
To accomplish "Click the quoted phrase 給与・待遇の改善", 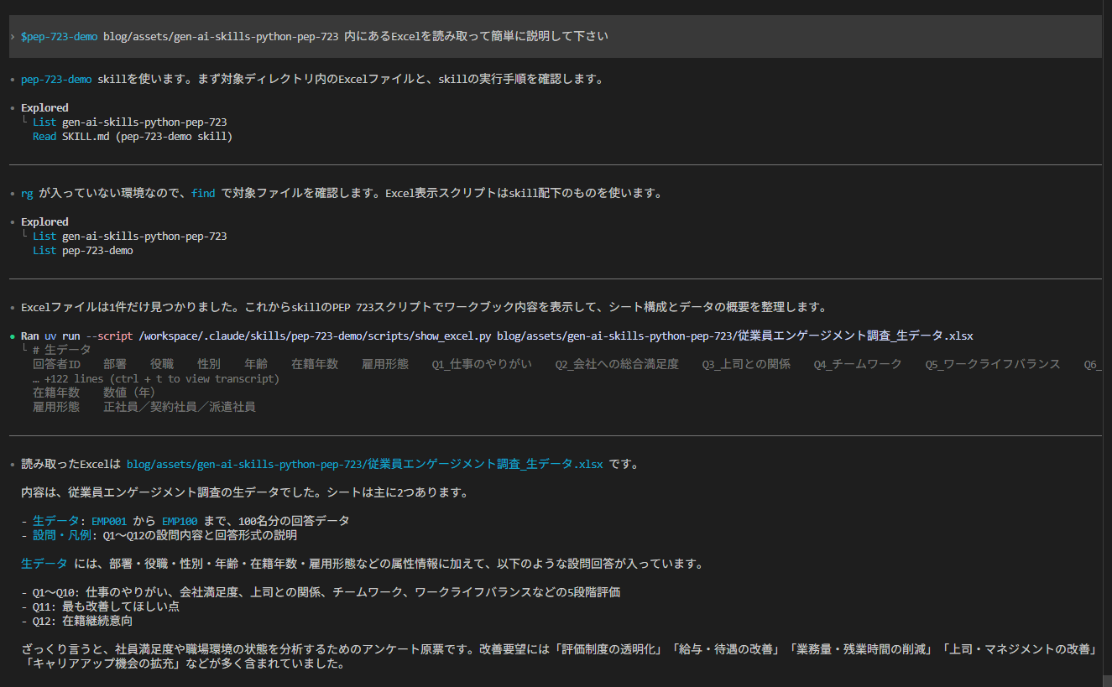I will point(726,649).
